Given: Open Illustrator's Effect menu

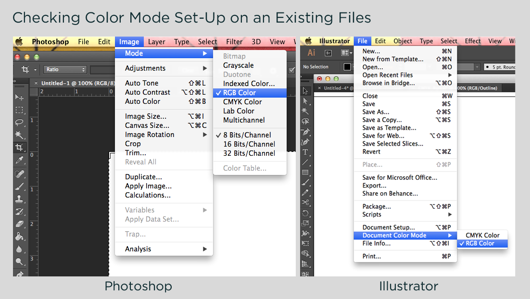Looking at the screenshot, I should pos(473,41).
